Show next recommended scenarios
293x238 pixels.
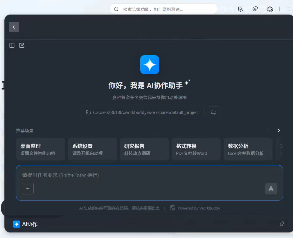point(278,130)
